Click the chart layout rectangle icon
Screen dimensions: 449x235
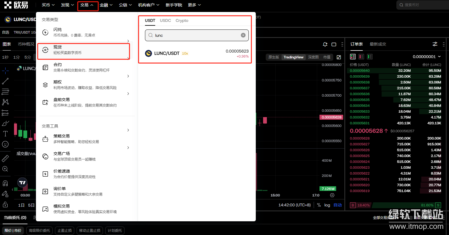[x=334, y=44]
